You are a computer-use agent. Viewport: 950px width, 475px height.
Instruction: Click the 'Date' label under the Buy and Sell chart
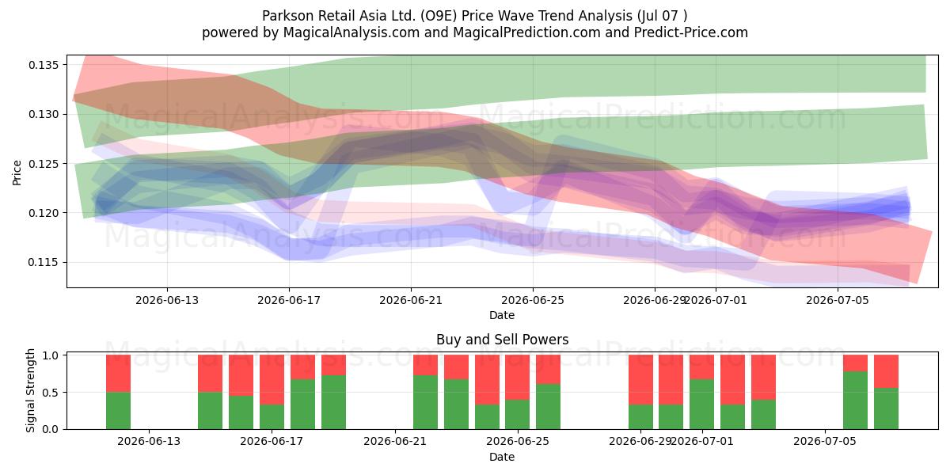pos(502,457)
